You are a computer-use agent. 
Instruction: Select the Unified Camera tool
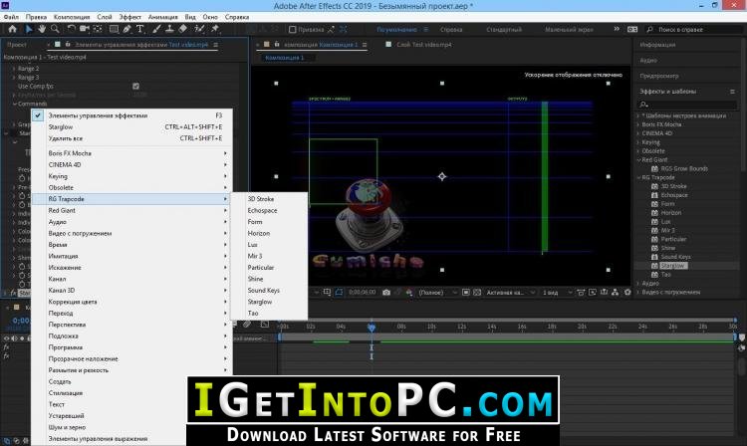pos(85,29)
